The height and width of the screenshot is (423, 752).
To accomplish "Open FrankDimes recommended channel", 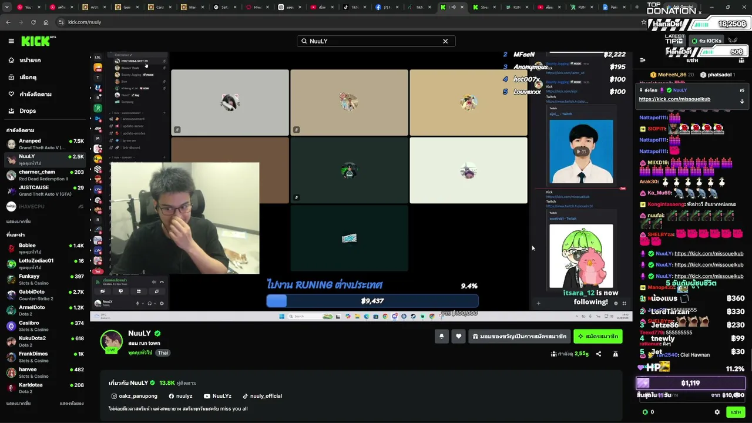I will pos(45,357).
